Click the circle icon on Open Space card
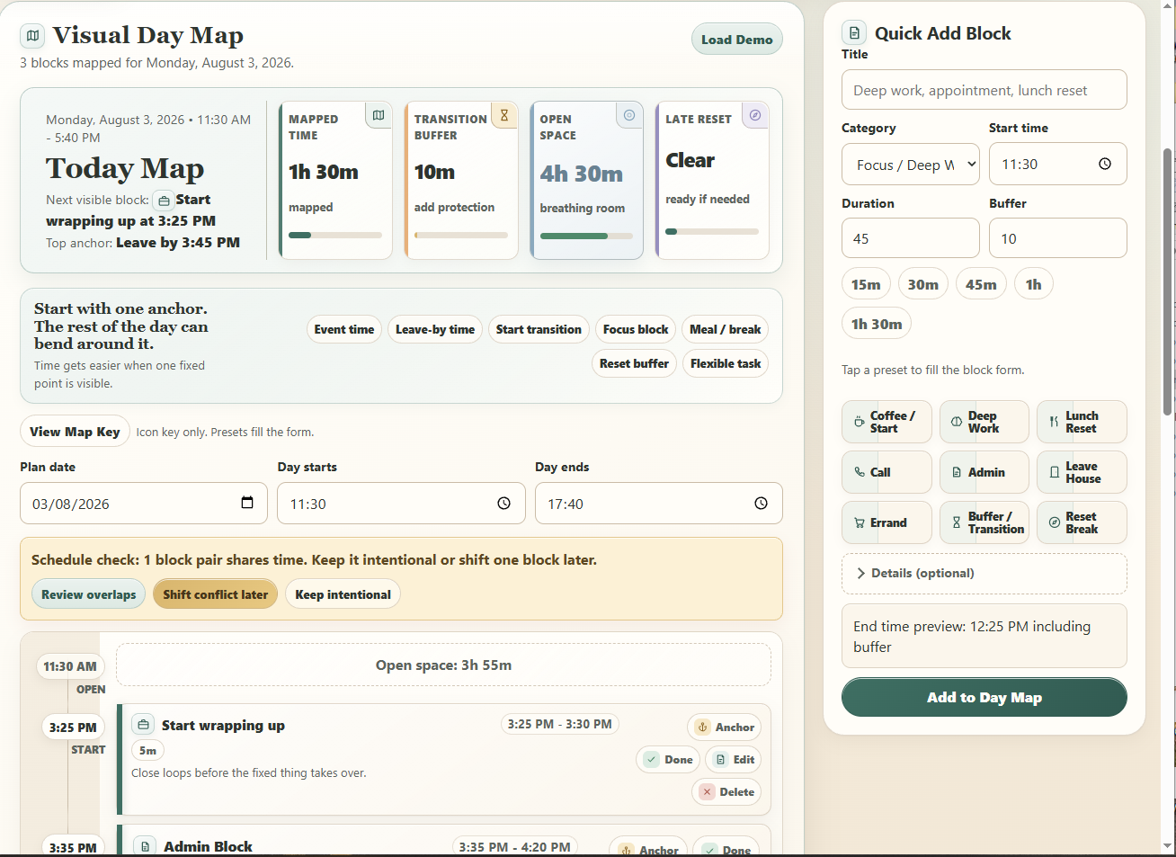This screenshot has width=1176, height=857. tap(629, 115)
